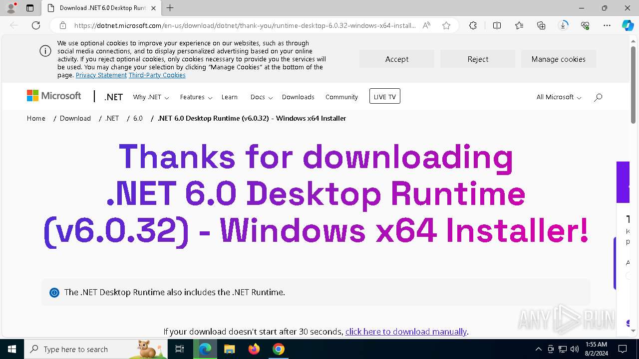Add this page to favorites star

446,25
